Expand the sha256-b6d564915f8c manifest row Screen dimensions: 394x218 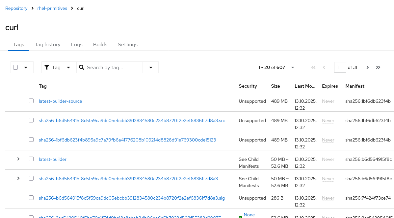pyautogui.click(x=18, y=178)
